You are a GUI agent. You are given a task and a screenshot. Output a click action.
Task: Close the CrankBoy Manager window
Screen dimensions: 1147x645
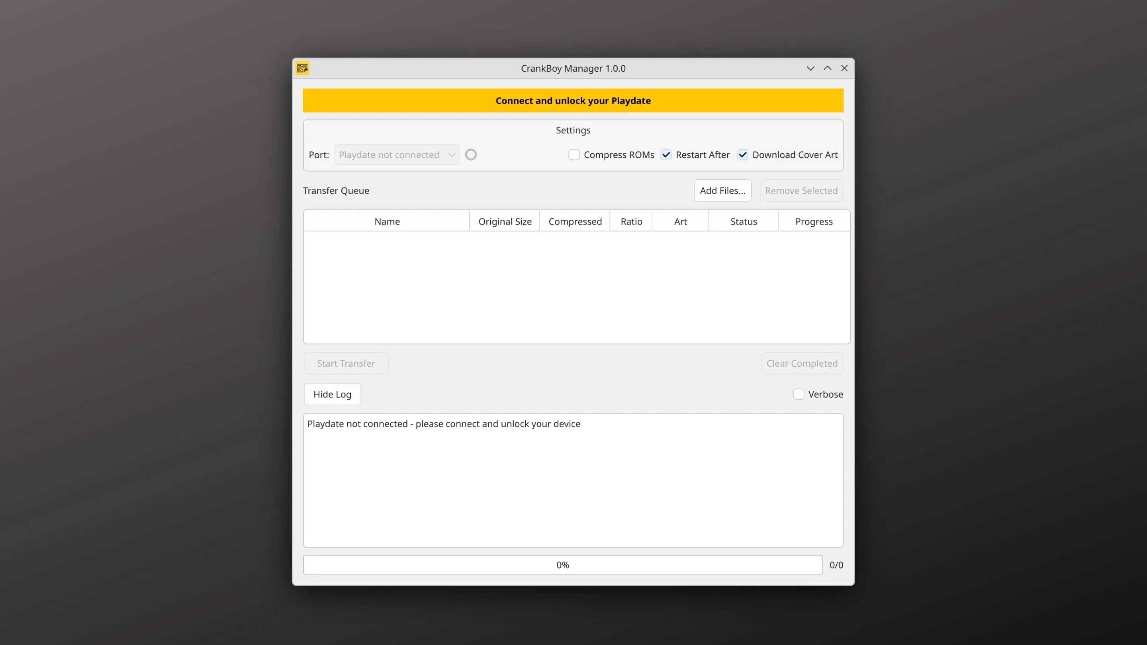(x=844, y=68)
